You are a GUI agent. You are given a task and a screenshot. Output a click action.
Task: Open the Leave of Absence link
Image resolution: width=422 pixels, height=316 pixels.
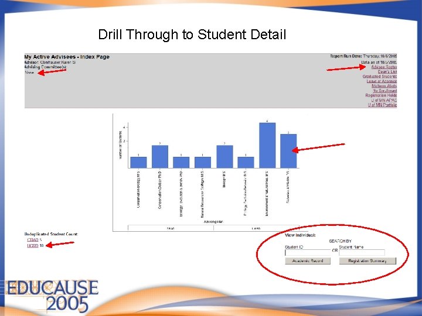coord(382,81)
